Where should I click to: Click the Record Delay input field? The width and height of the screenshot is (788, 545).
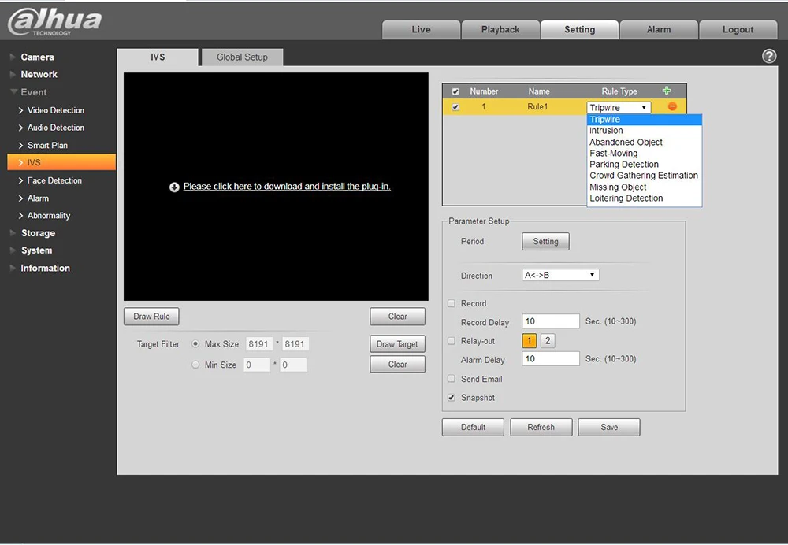(x=551, y=321)
